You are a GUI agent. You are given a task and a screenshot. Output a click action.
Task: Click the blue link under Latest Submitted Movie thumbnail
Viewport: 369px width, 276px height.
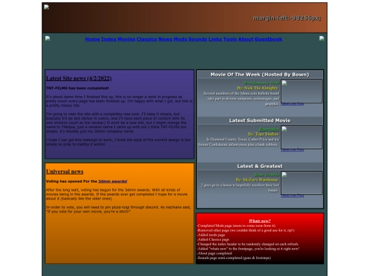pos(292,150)
